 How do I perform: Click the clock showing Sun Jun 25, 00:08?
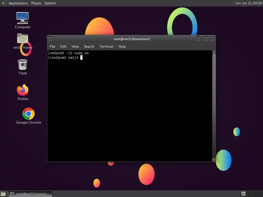click(248, 3)
